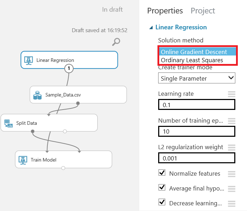Select Online Gradient Descent option
This screenshot has width=247, height=211.
coord(197,52)
